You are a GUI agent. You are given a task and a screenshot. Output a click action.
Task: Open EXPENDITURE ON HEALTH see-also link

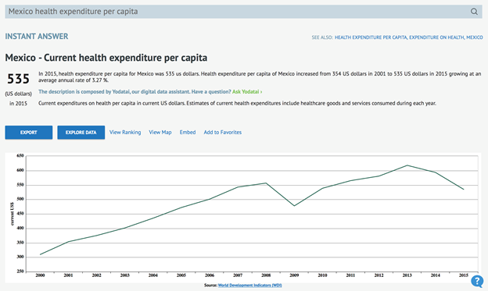point(436,37)
